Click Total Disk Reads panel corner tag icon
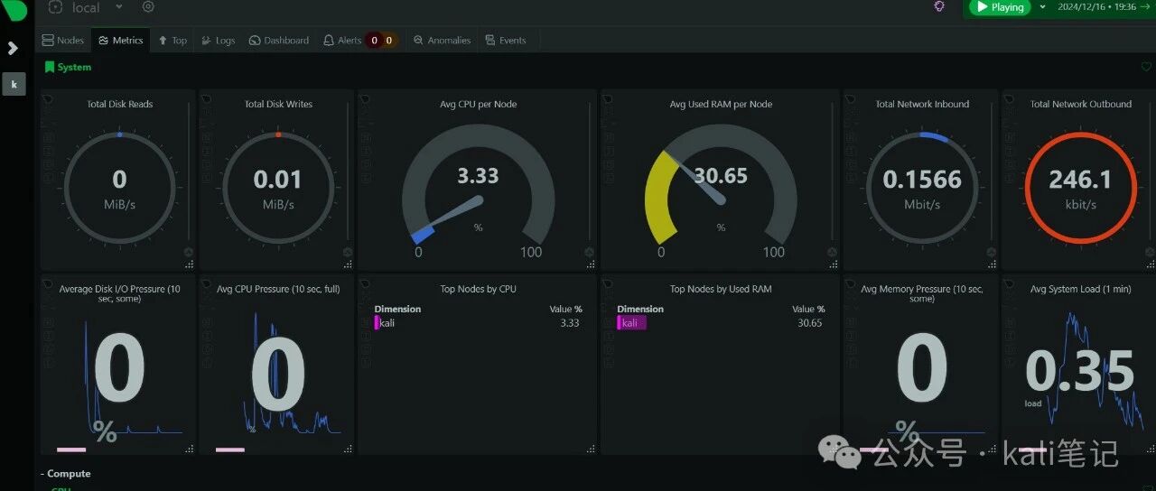The width and height of the screenshot is (1156, 491). point(48,98)
